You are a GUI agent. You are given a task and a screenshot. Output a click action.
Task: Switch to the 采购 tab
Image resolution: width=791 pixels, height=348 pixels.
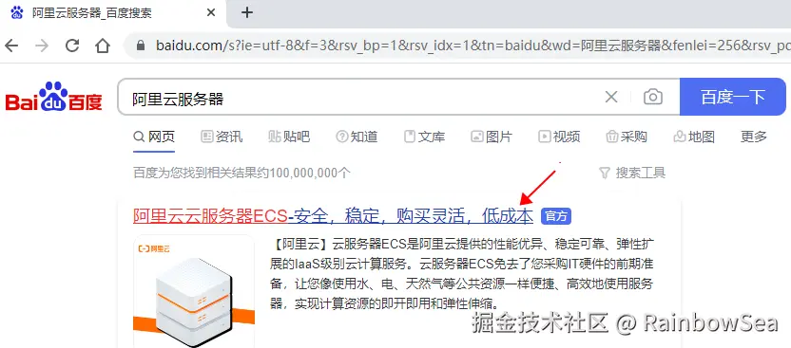(x=627, y=137)
